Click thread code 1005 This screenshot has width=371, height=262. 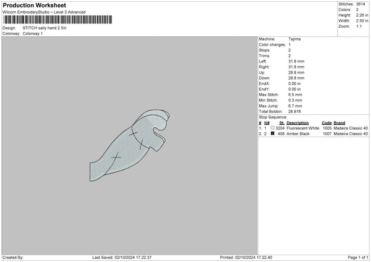327,128
